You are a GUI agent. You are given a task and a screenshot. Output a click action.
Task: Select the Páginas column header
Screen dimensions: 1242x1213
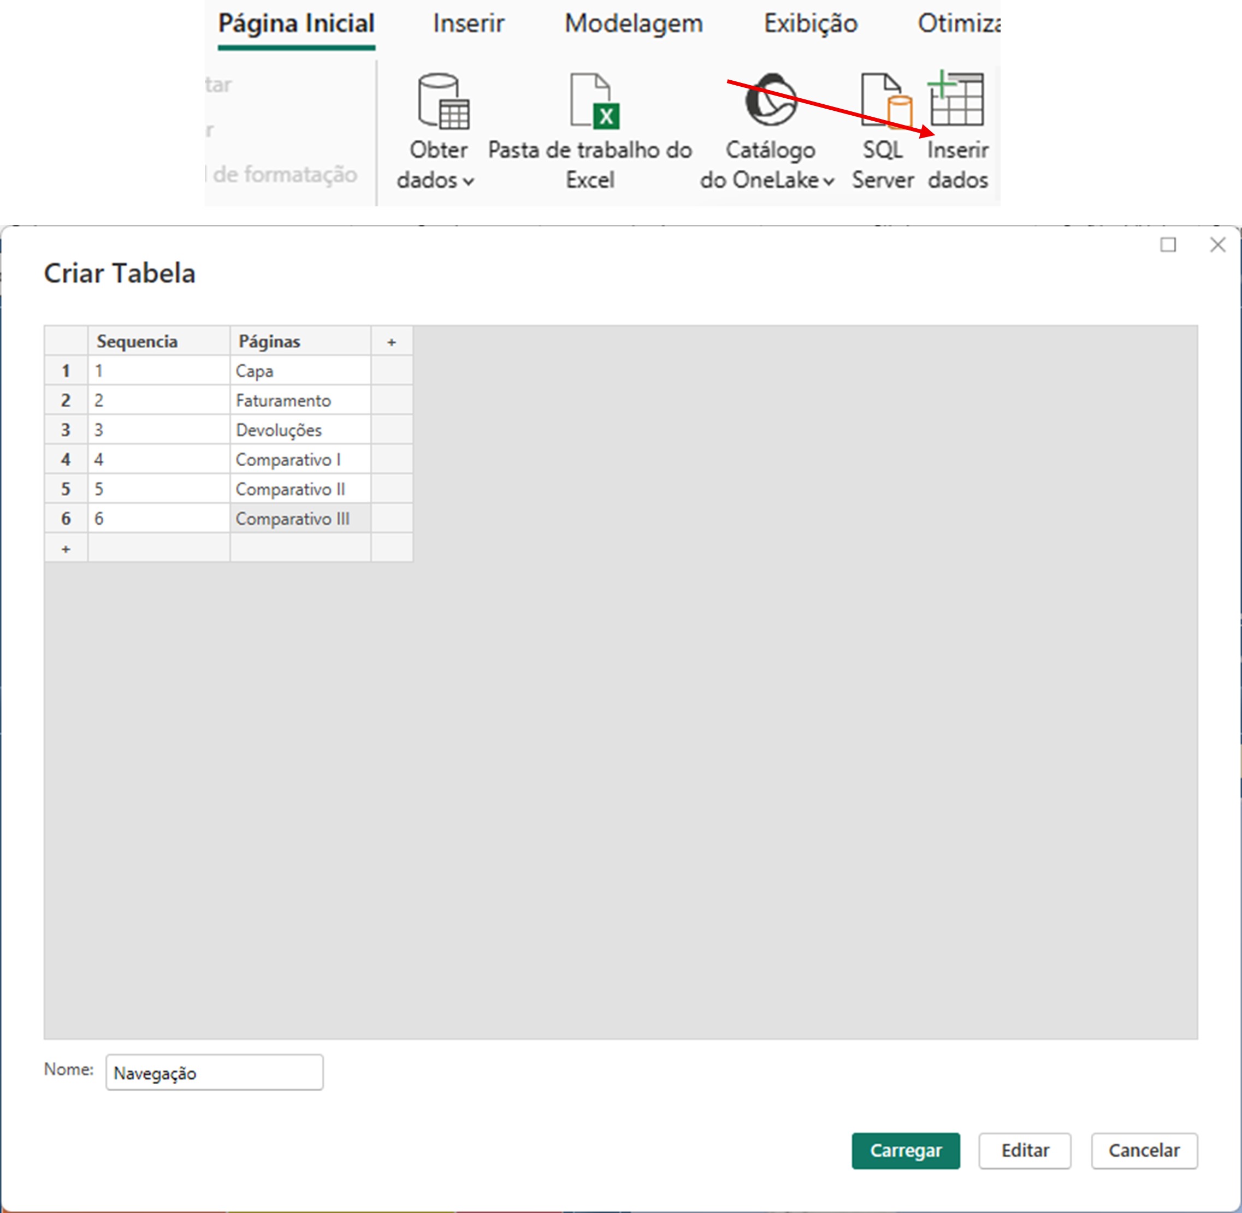299,342
